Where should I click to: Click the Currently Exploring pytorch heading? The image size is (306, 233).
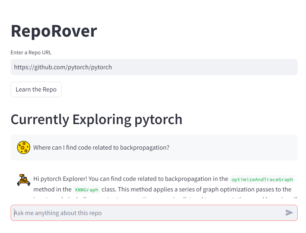coord(96,119)
